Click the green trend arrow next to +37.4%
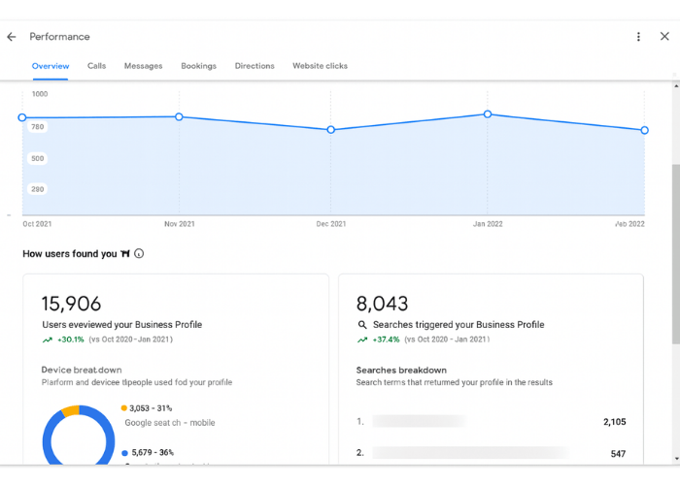The width and height of the screenshot is (680, 485). coord(361,340)
